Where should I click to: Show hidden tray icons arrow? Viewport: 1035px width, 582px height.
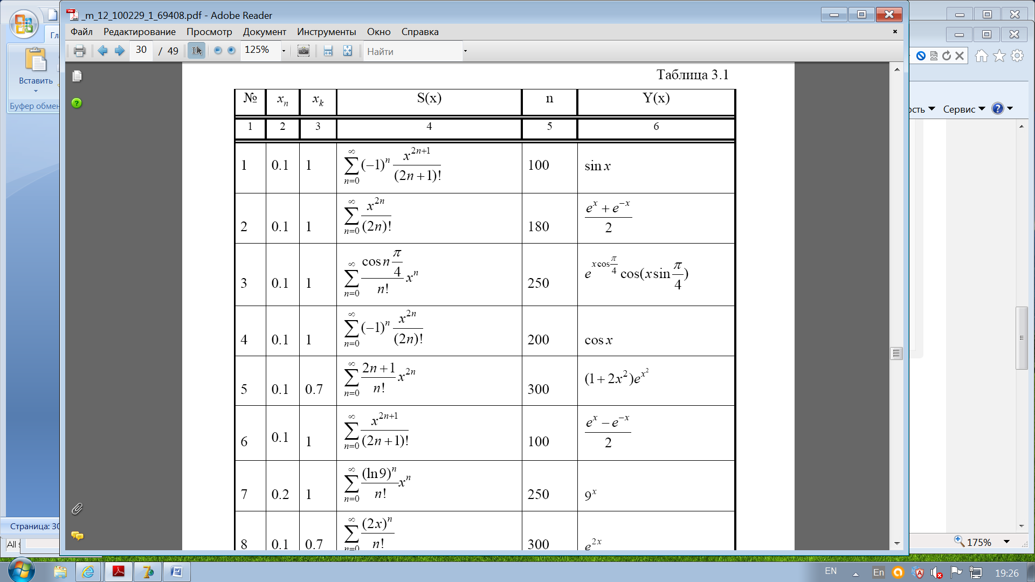(x=855, y=574)
